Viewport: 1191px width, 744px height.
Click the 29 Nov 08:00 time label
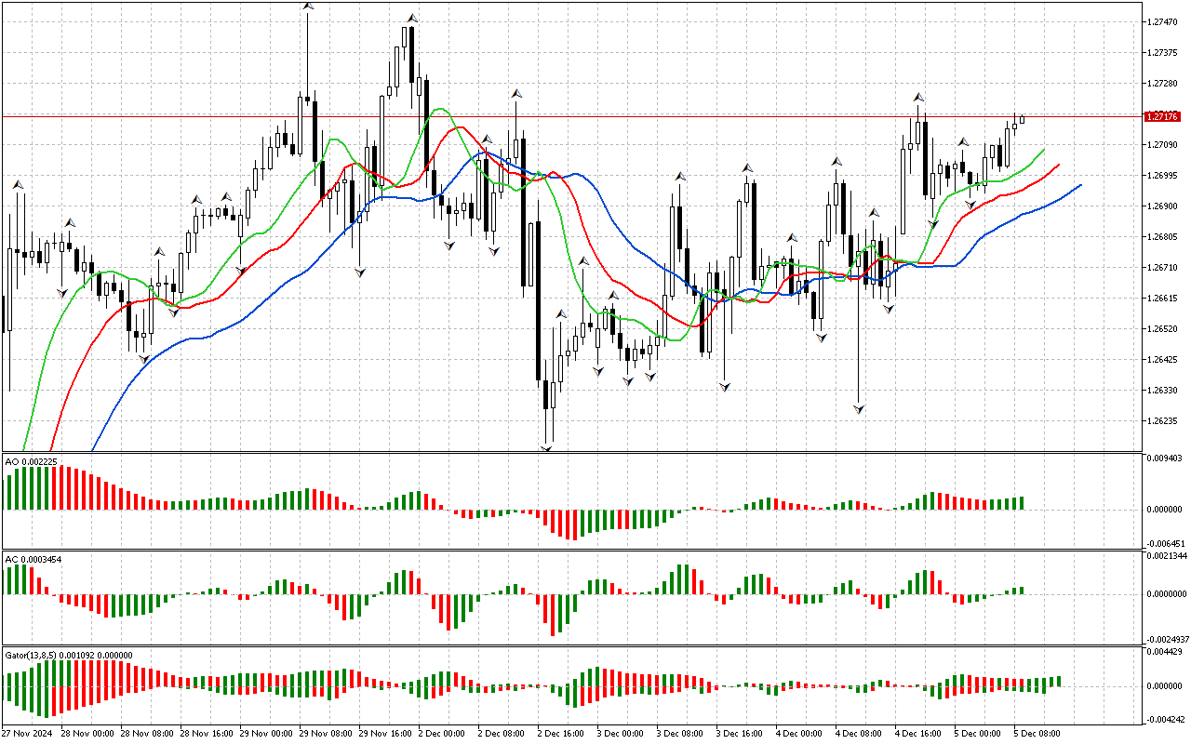[326, 734]
